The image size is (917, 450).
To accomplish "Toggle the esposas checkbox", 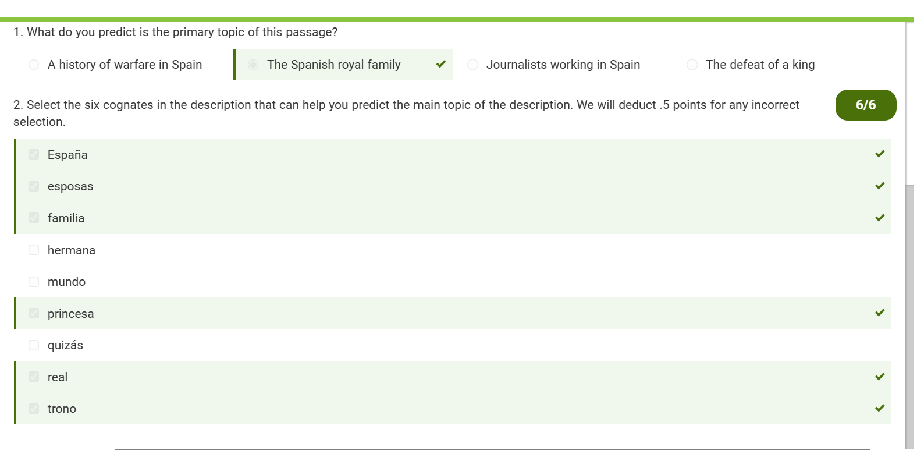I will [34, 186].
